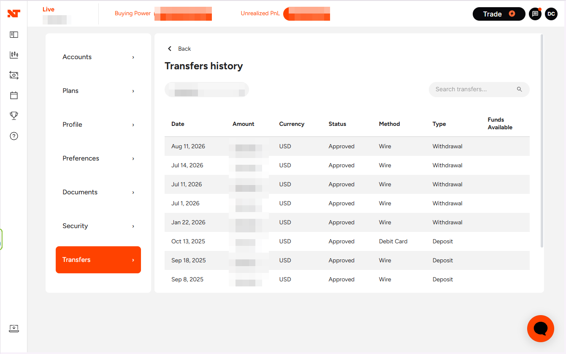Viewport: 566px width, 354px height.
Task: Click the NinjaTrader logo icon
Action: (x=14, y=14)
